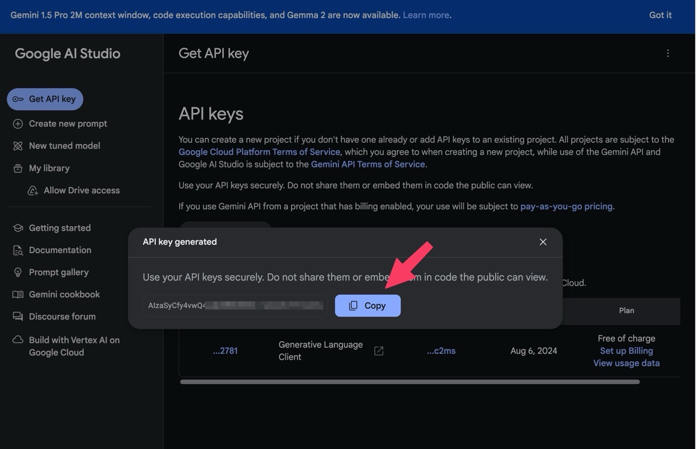Image resolution: width=697 pixels, height=449 pixels.
Task: Click the Aug 6, 2024 date cell
Action: click(x=534, y=351)
